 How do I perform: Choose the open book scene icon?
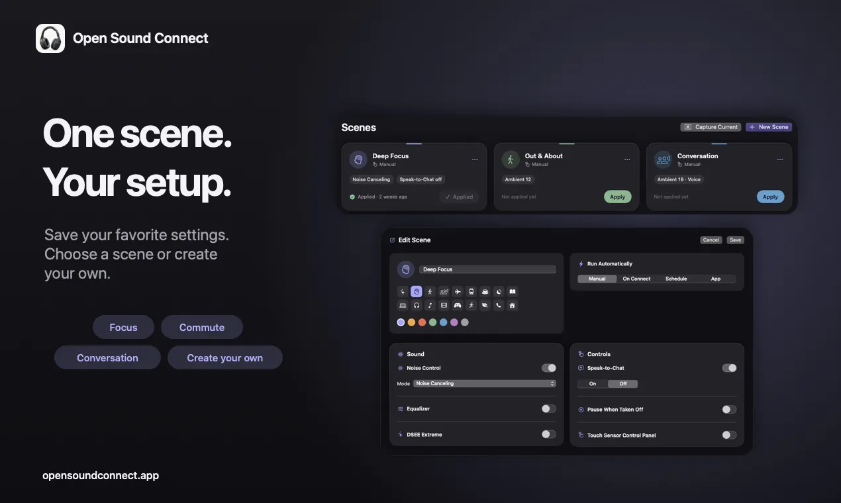[x=513, y=291]
